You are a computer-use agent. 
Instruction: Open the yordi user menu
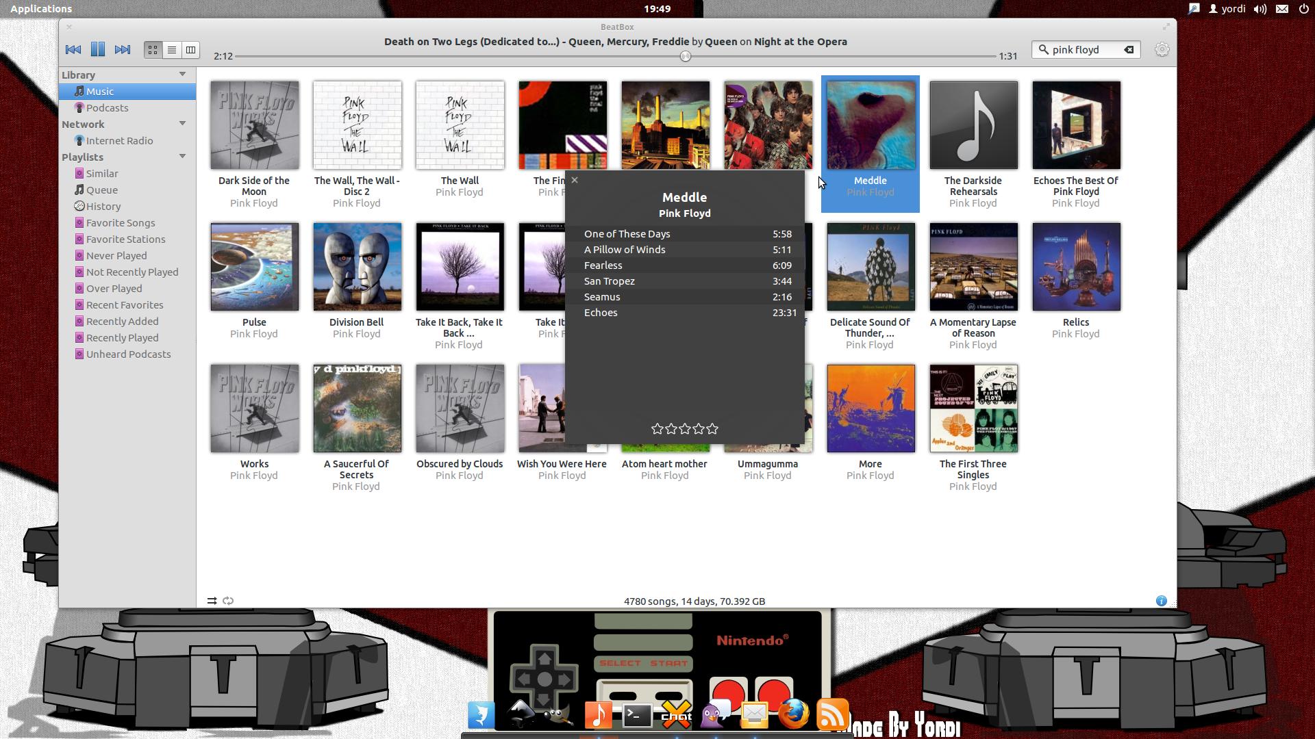(x=1227, y=8)
